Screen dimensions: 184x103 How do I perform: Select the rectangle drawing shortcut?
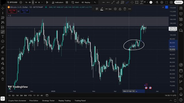point(137,2)
